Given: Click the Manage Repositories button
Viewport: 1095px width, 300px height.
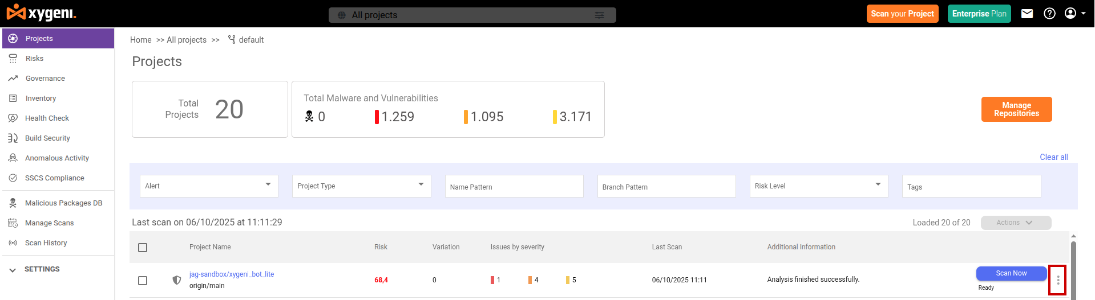Looking at the screenshot, I should click(1016, 109).
